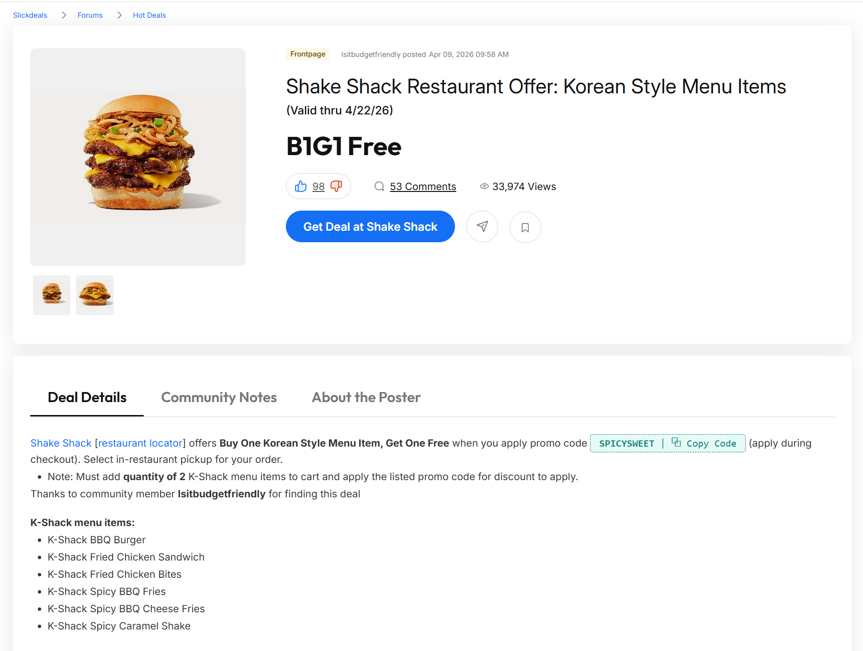Click Get Deal at Shake Shack button
This screenshot has width=863, height=651.
coord(370,226)
